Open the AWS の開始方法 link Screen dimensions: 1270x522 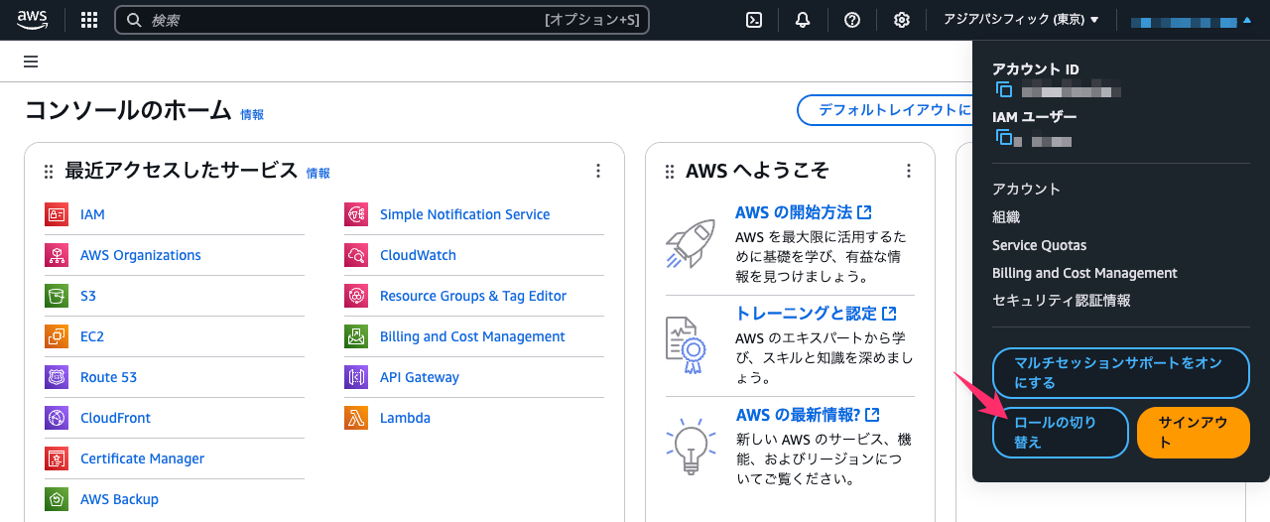pos(804,212)
